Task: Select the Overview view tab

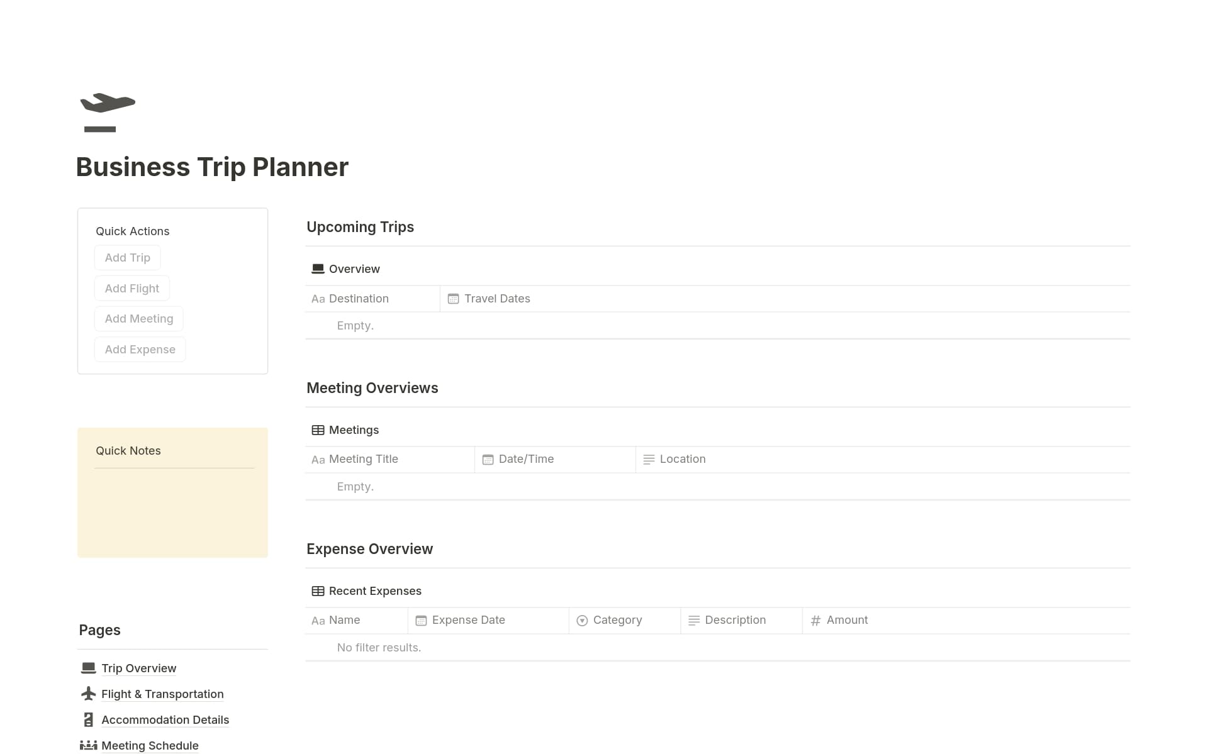Action: point(346,269)
